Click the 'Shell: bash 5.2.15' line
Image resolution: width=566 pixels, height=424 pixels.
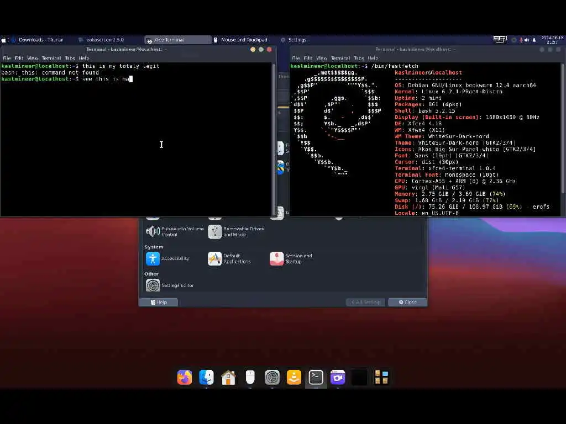[425, 110]
